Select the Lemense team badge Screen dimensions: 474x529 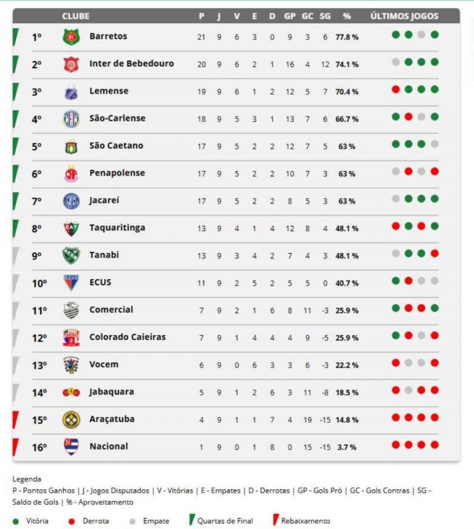coord(71,92)
